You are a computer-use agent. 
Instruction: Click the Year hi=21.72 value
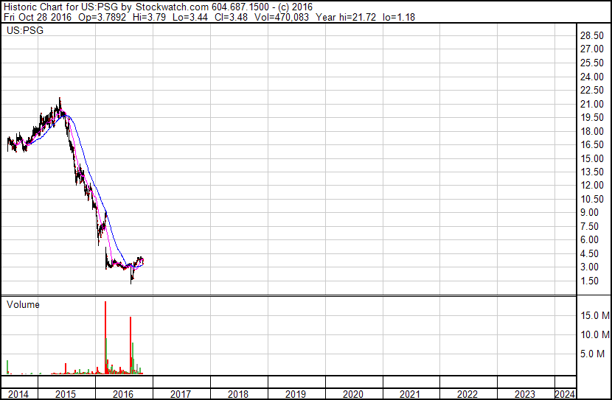346,17
